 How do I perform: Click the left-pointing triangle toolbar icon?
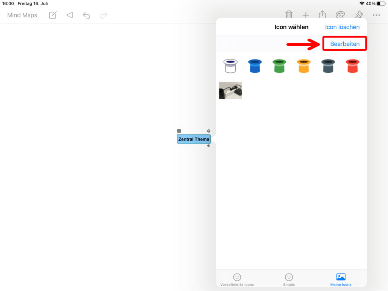[x=69, y=15]
